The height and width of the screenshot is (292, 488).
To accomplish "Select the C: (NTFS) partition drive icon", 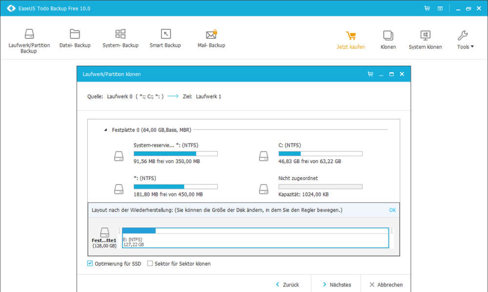I will point(264,156).
